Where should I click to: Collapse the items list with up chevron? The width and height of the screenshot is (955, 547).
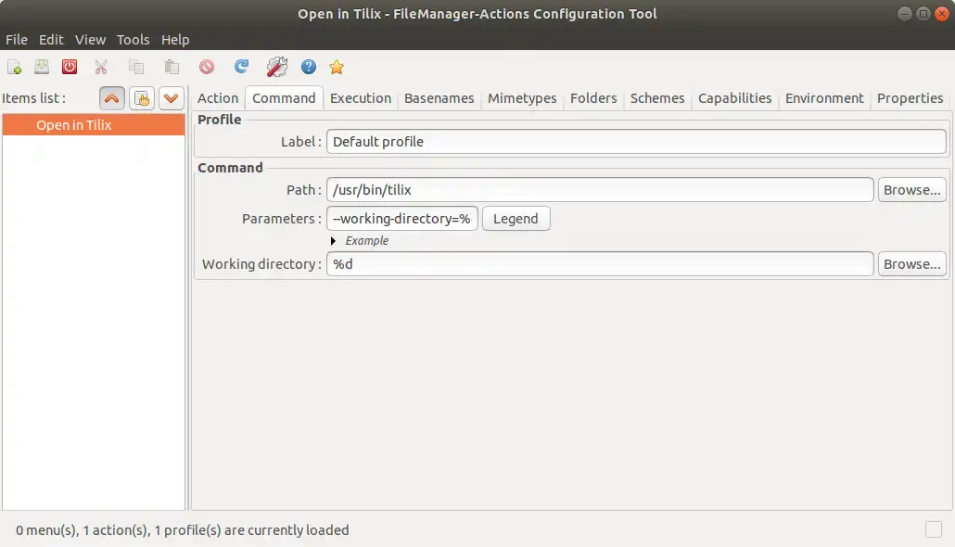tap(112, 98)
